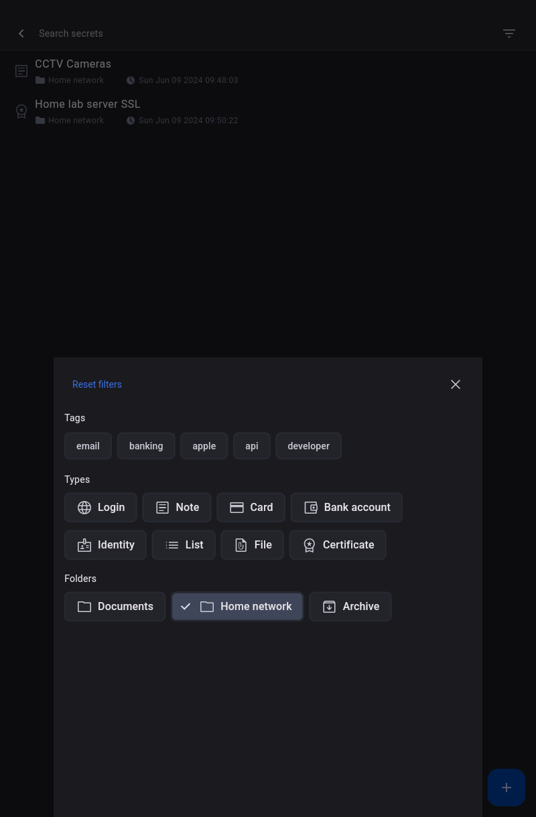Click the back arrow beside search field
The image size is (536, 817).
[x=21, y=33]
